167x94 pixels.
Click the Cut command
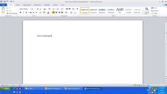click(9, 8)
